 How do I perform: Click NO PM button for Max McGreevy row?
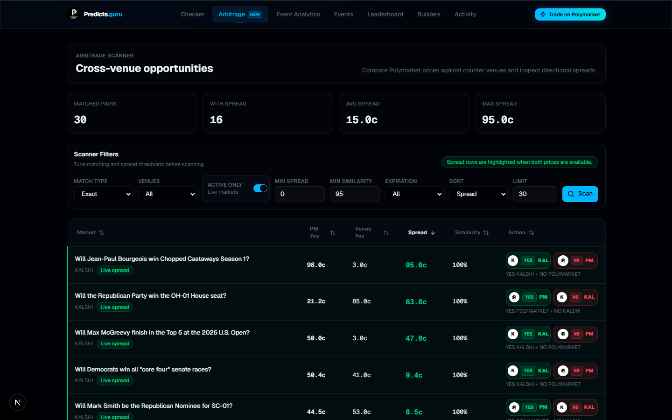point(575,334)
